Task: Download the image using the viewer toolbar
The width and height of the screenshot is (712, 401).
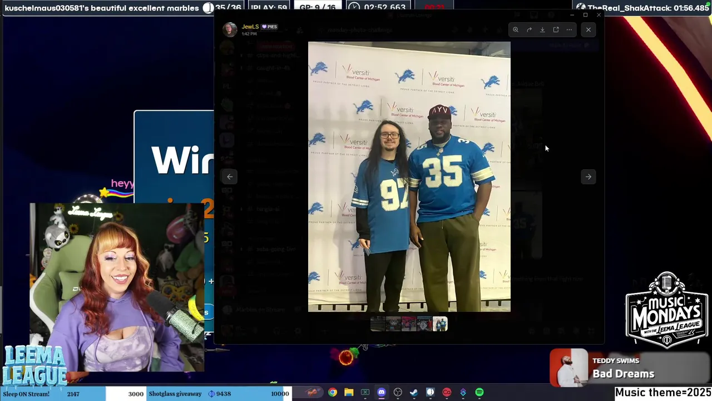Action: click(x=542, y=30)
